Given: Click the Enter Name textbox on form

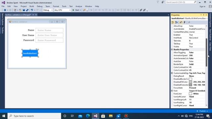Looking at the screenshot, I should tap(49, 30).
